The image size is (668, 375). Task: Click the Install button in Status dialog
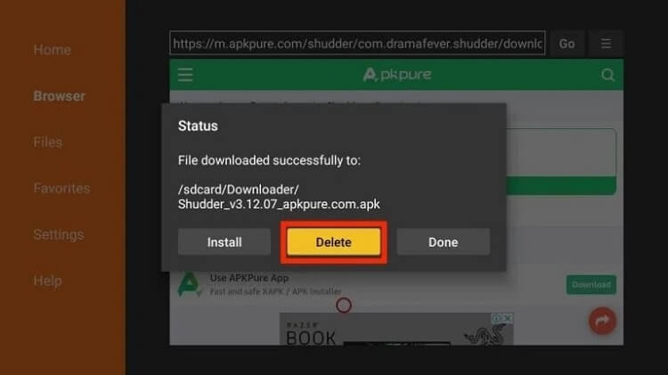224,242
